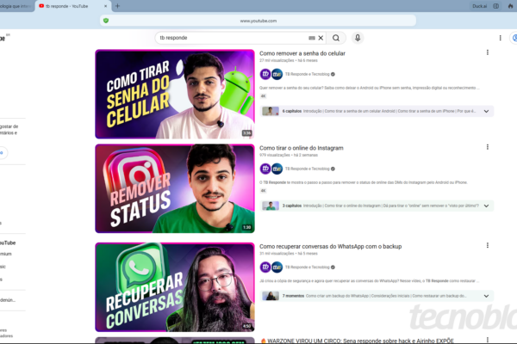Open the virtual keyboard icon in search box
Image resolution: width=517 pixels, height=344 pixels.
(312, 38)
